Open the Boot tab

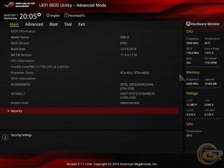54,24
